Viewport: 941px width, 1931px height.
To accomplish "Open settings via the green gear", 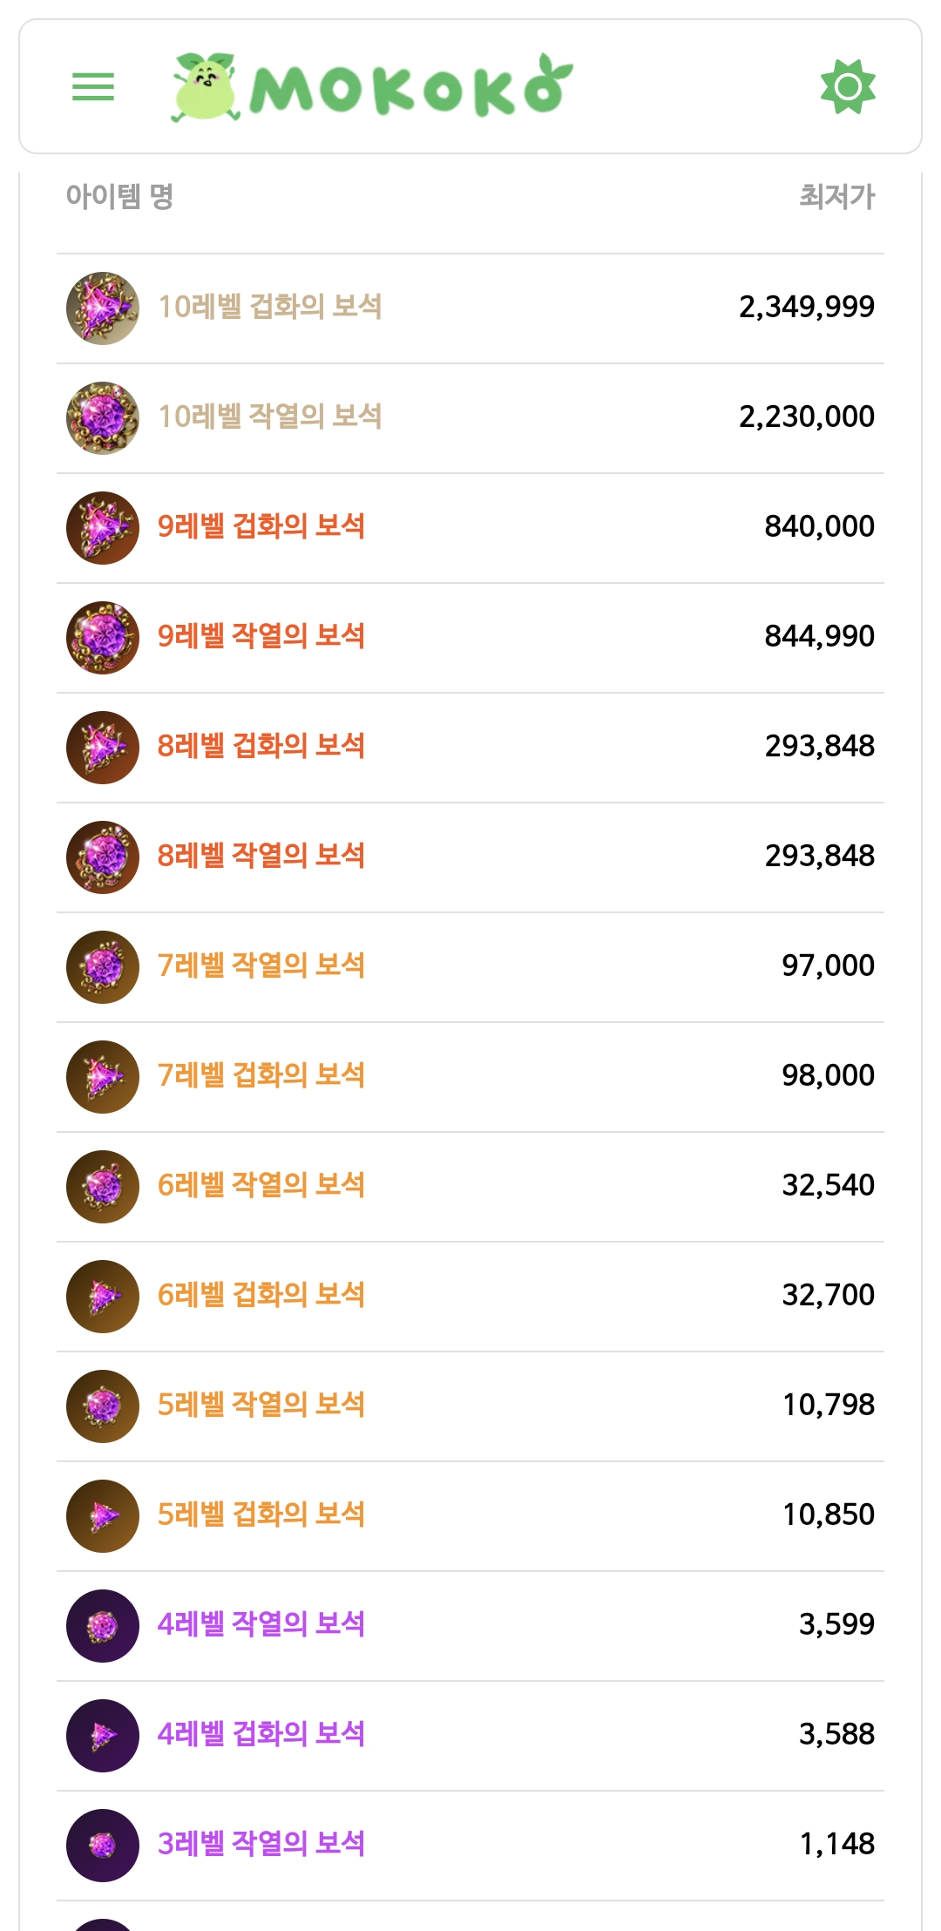I will [x=848, y=87].
